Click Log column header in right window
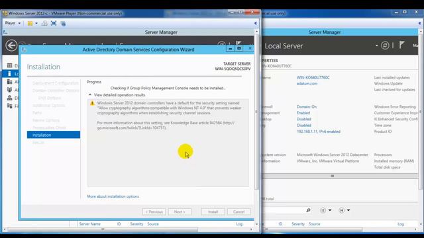Viewport: 424px width, 238px height. 400,223
